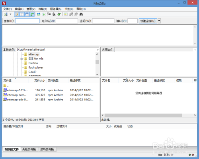Toggle the message log display
Viewport: 199px width, 159px height.
tap(17, 14)
